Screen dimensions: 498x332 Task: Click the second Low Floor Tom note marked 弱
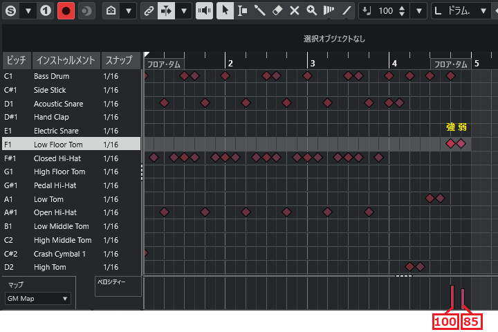[x=461, y=144]
